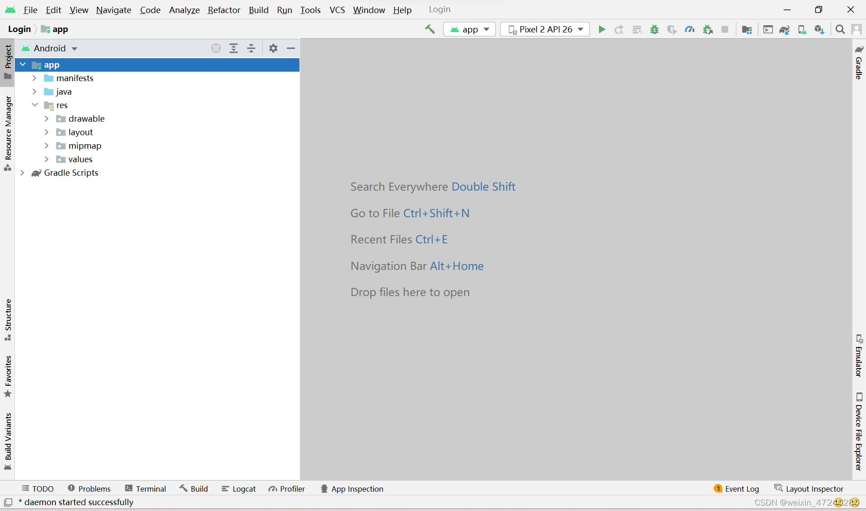The width and height of the screenshot is (866, 511).
Task: Open the File menu
Action: pos(30,10)
